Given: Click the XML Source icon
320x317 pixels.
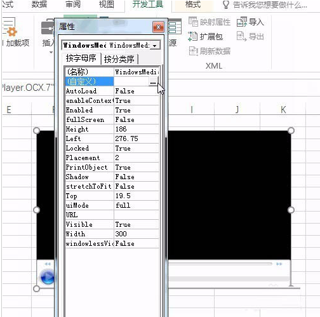Looking at the screenshot, I should click(175, 27).
